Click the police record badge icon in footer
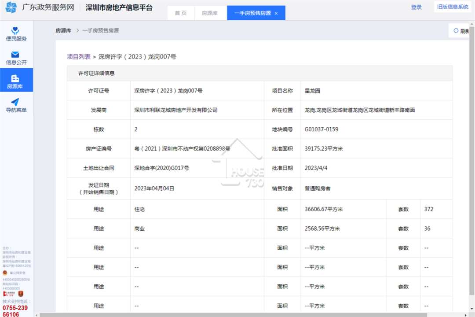This screenshot has height=317, width=475. click(x=5, y=273)
